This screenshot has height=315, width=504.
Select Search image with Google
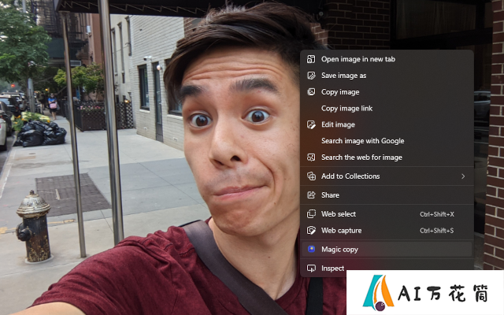coord(387,141)
